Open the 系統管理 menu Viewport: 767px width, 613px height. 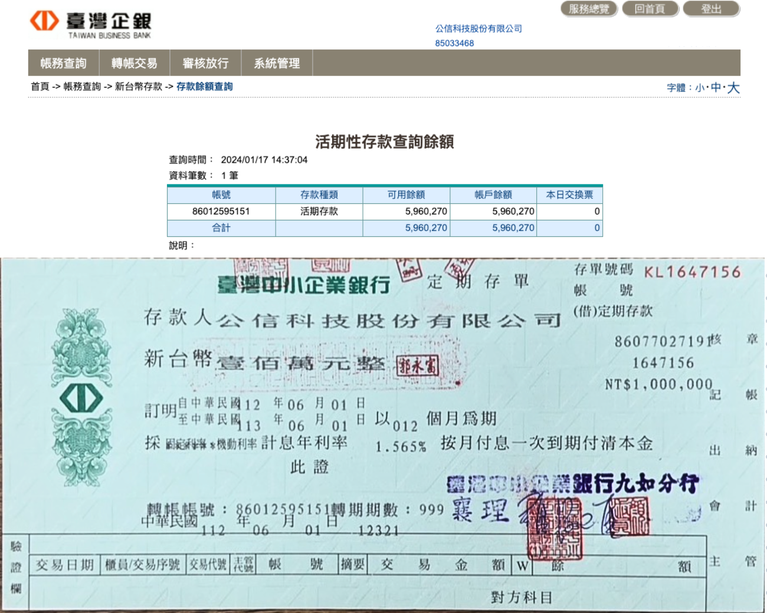coord(277,63)
